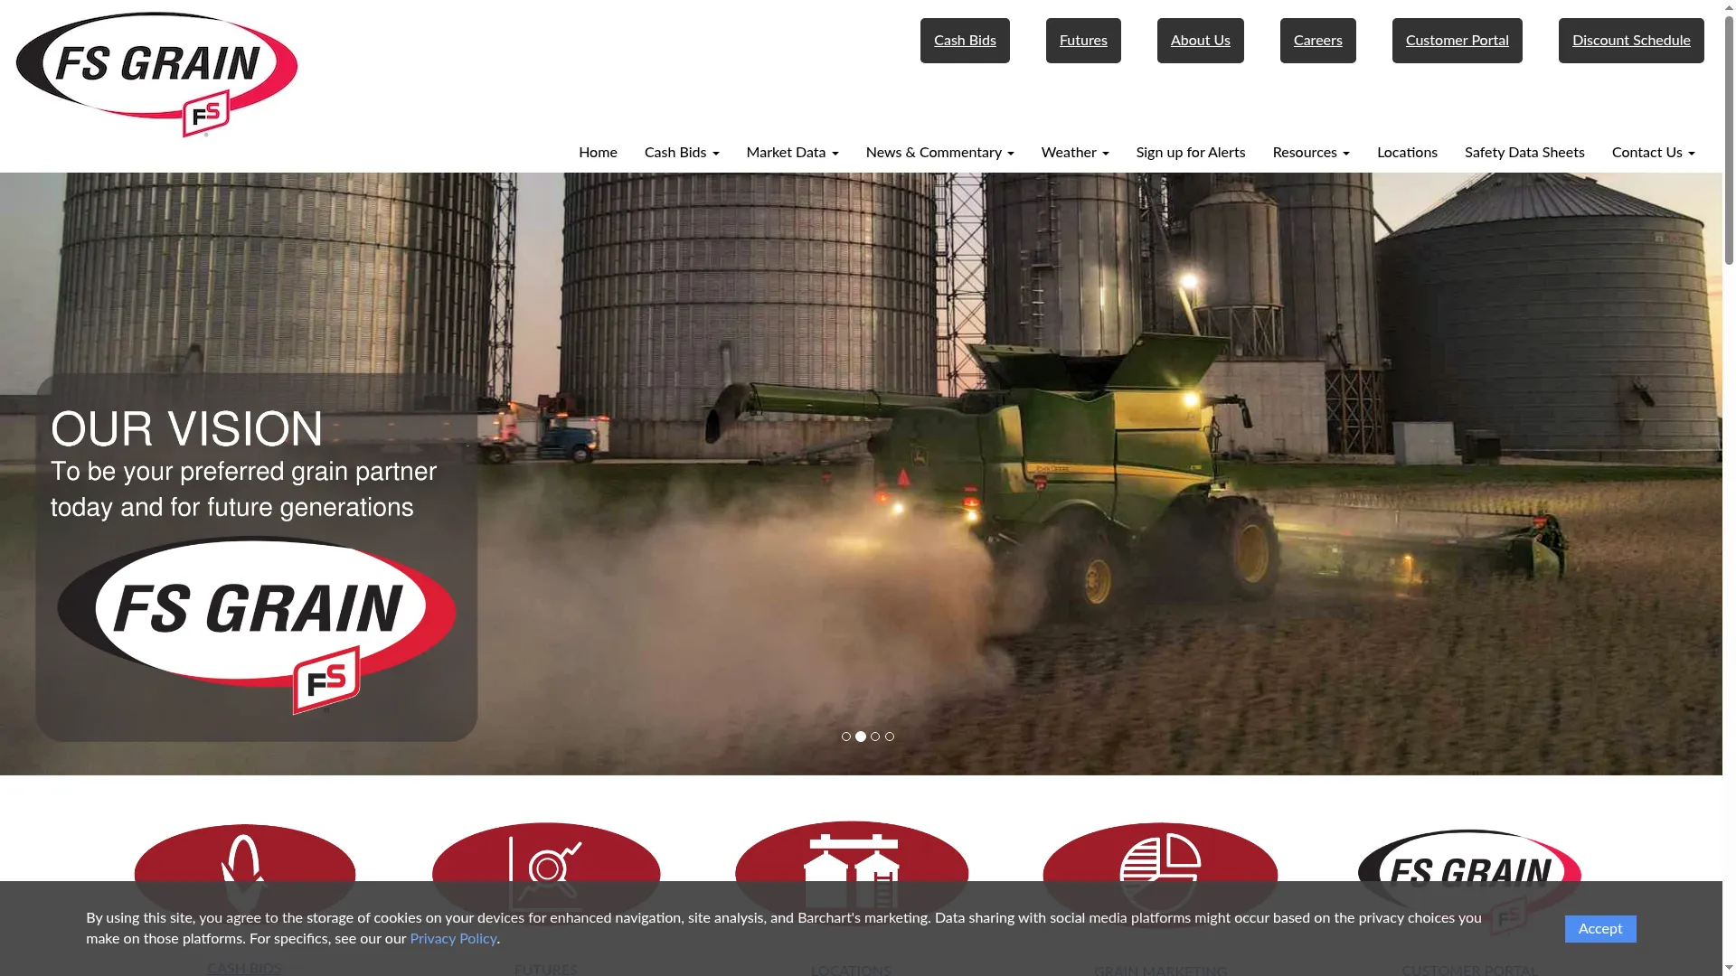
Task: Go to Home in navigation bar
Action: point(598,152)
